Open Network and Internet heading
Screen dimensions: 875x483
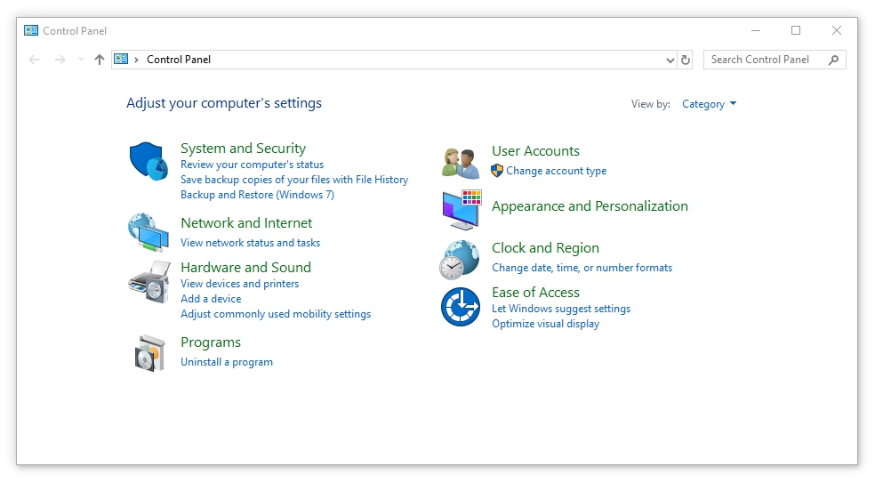pyautogui.click(x=246, y=222)
